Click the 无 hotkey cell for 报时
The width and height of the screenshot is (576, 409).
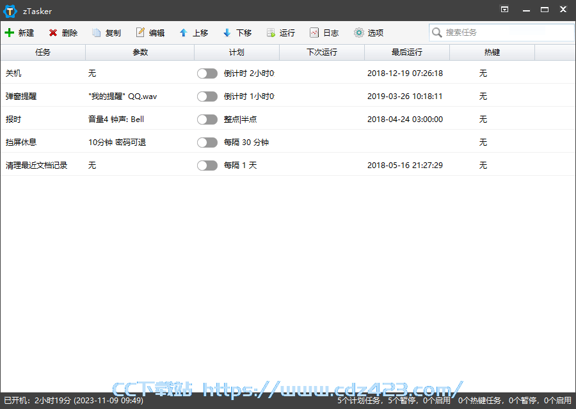click(x=483, y=120)
